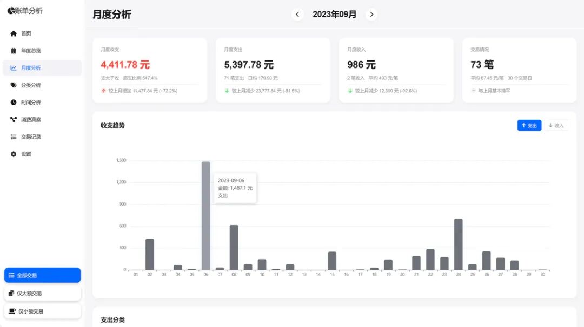Click the line chart icon beside 月度分析
This screenshot has height=327, width=584.
tap(14, 67)
